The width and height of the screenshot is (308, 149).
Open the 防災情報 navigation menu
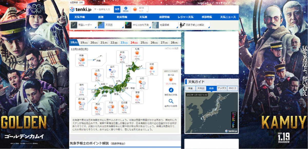tap(122, 17)
